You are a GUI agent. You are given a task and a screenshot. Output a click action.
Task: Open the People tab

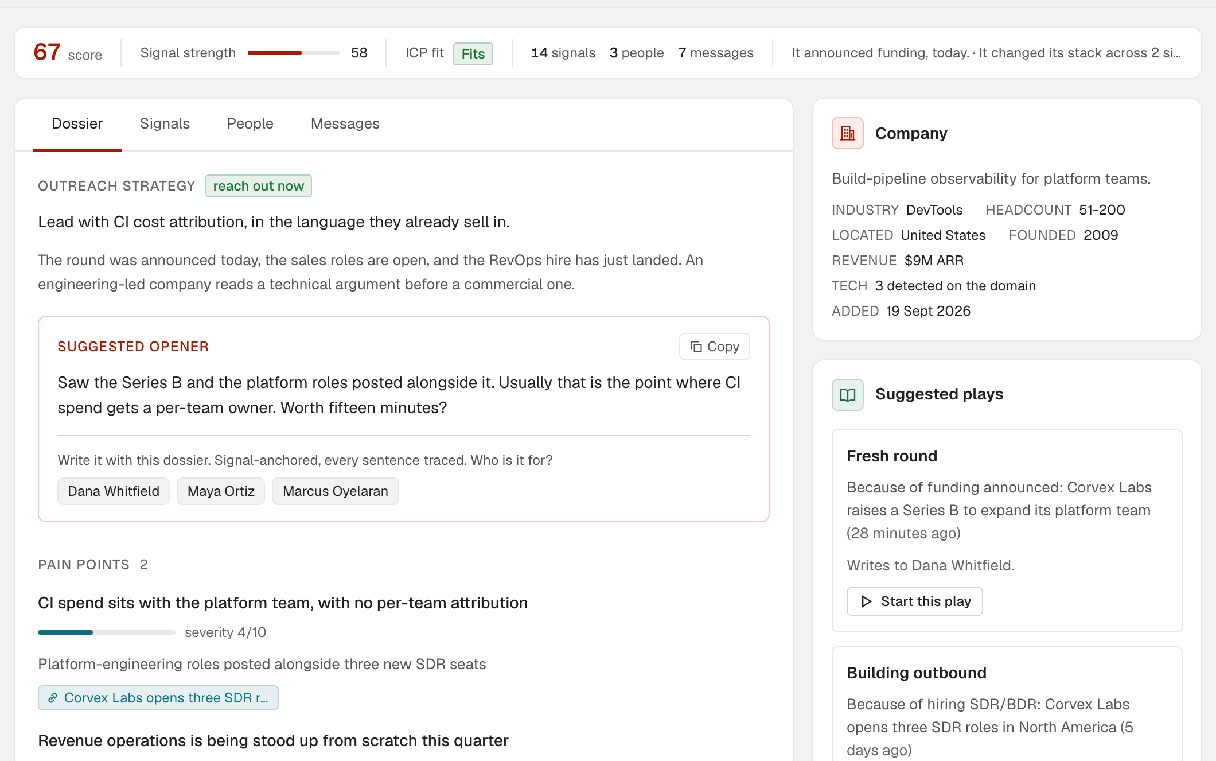(x=250, y=123)
